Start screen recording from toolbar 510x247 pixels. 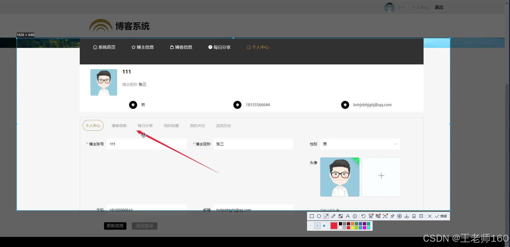coord(400,216)
